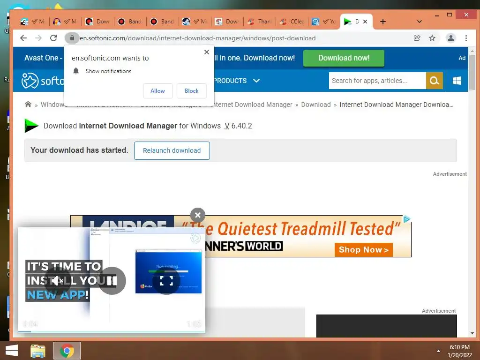
Task: Switch to the first Bandicam tab
Action: pyautogui.click(x=131, y=22)
